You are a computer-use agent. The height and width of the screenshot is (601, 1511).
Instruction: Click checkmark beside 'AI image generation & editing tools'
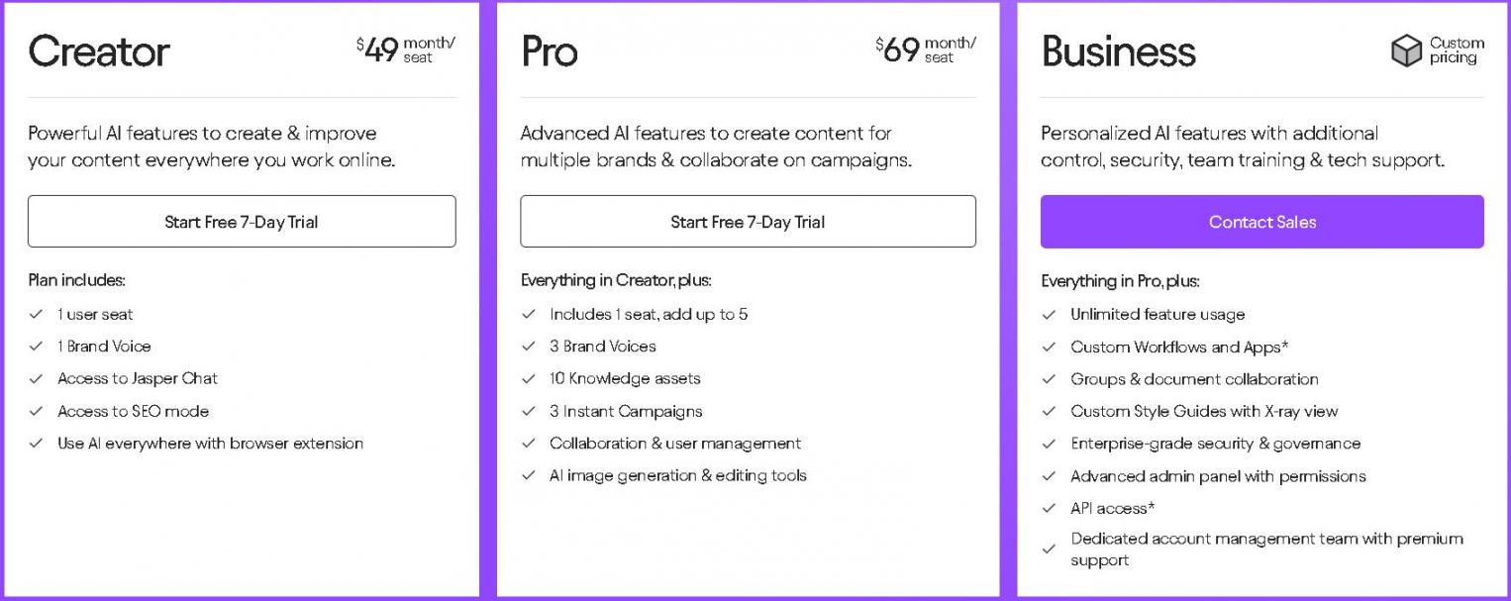click(529, 475)
